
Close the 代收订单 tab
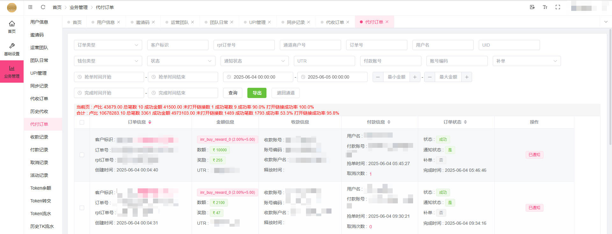tap(348, 22)
